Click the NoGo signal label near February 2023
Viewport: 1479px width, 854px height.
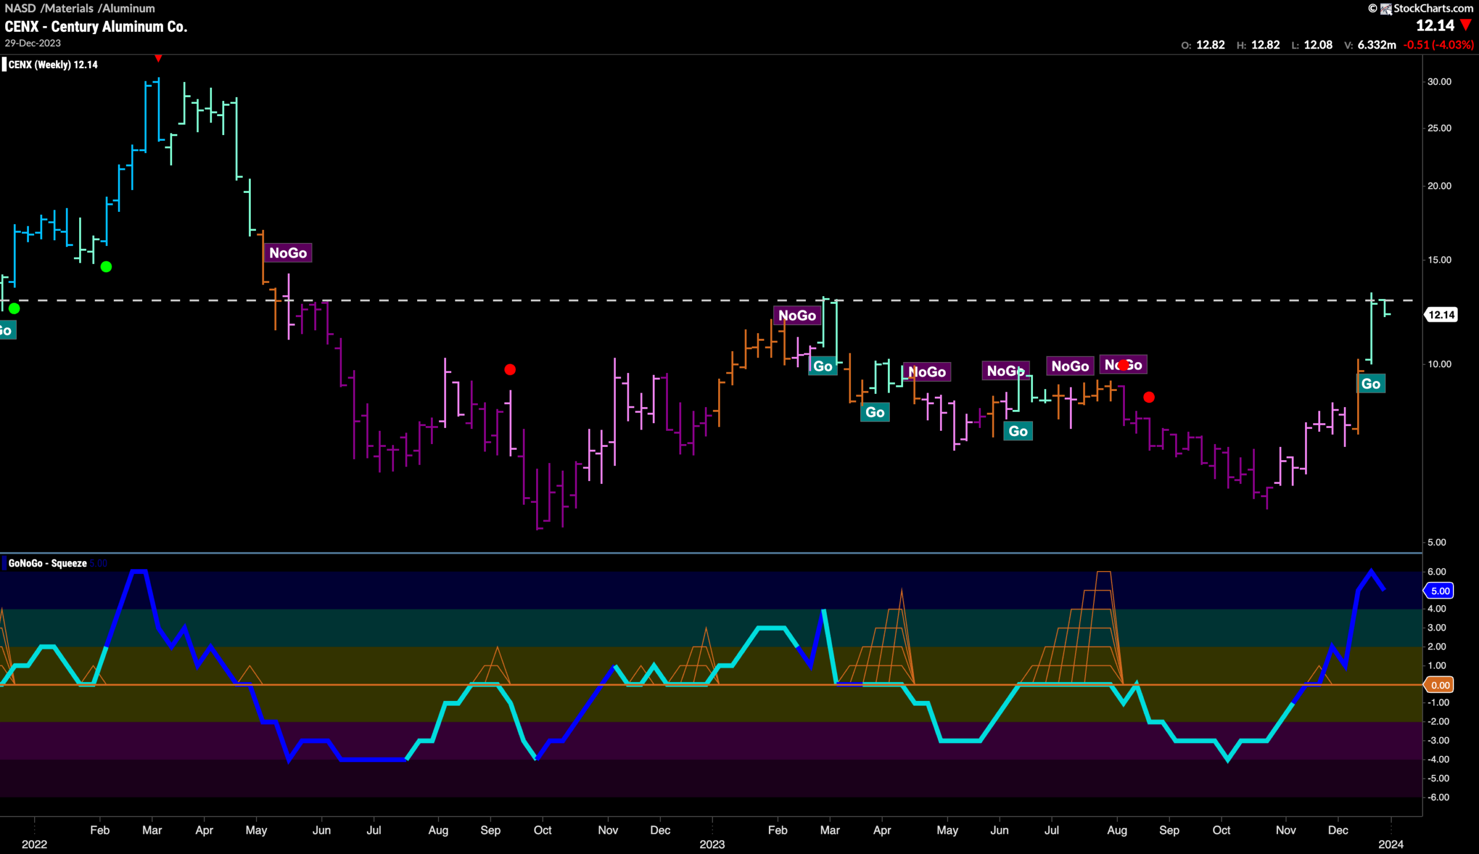coord(797,315)
